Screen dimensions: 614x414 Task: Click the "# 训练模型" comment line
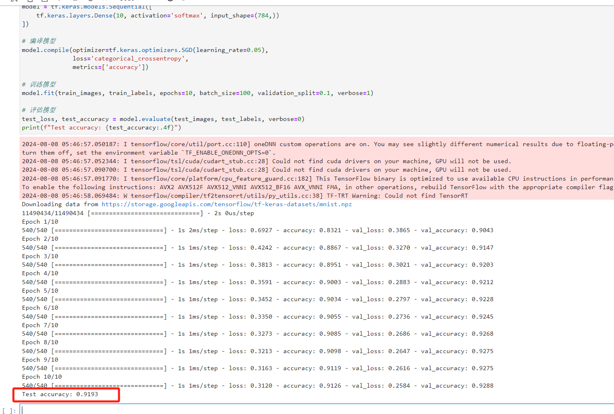point(39,84)
